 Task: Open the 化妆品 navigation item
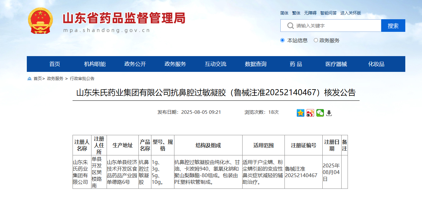tap(376, 64)
